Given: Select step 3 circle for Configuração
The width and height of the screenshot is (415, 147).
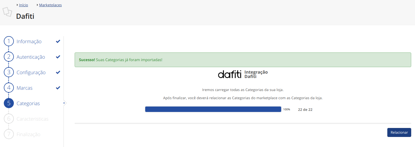Looking at the screenshot, I should click(x=9, y=72).
